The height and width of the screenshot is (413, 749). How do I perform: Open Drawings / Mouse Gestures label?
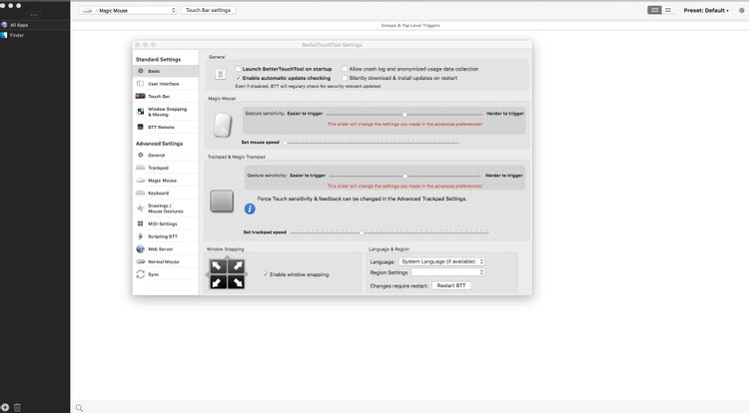point(165,208)
